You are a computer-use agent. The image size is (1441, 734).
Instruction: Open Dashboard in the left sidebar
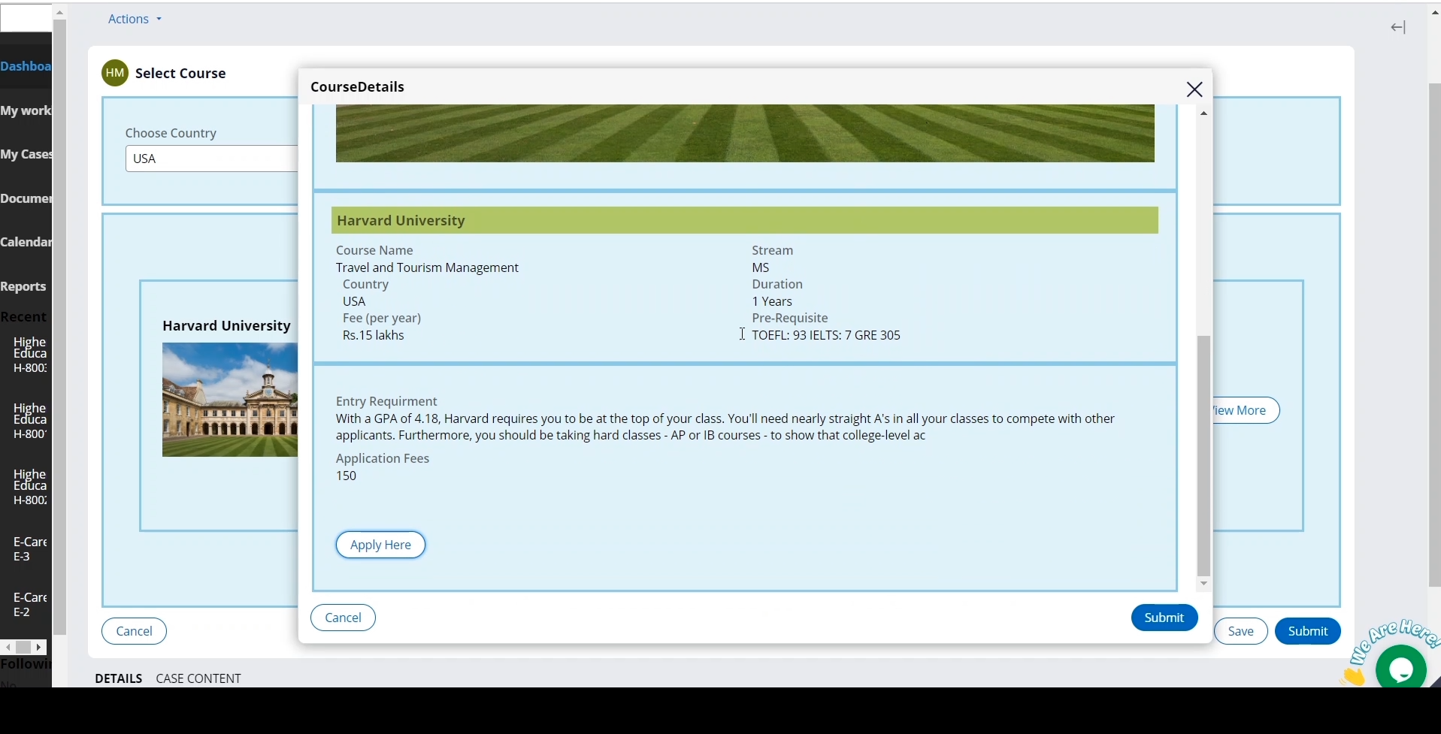coord(26,66)
